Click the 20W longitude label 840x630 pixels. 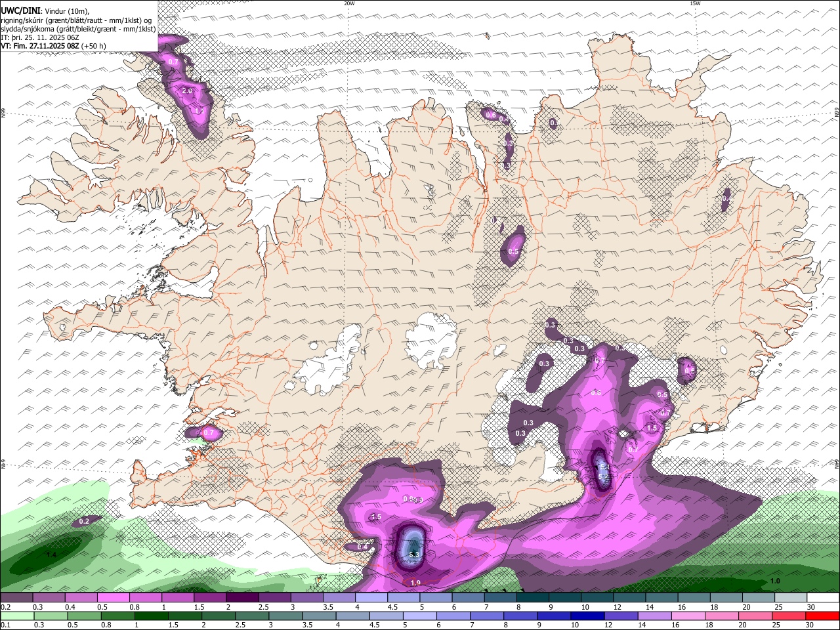(349, 3)
